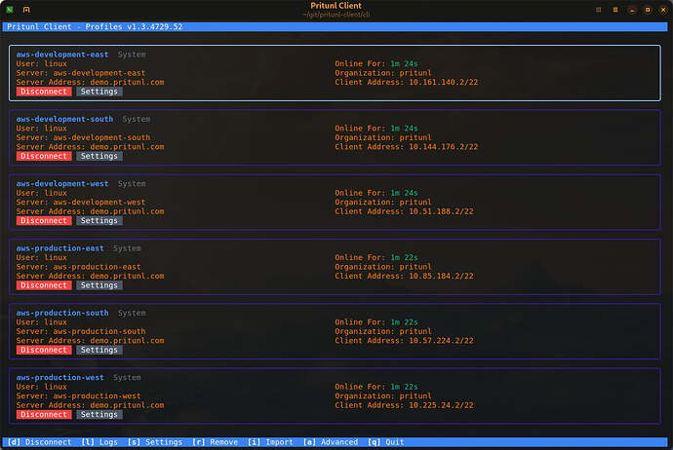Click Server Address line in aws-production-east
The width and height of the screenshot is (673, 450).
tap(90, 276)
